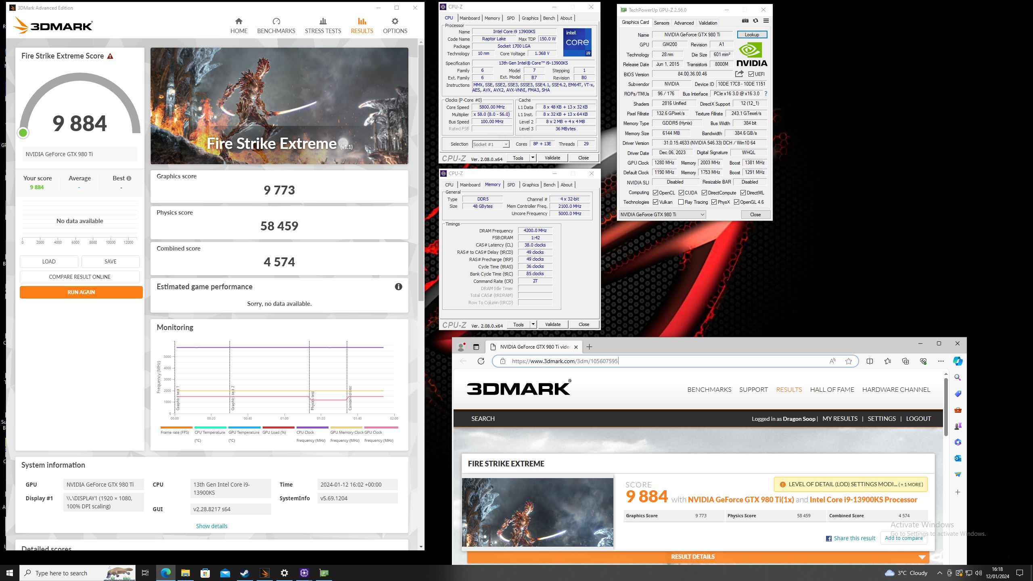Viewport: 1033px width, 581px height.
Task: Toggle the UEFI checkbox in GPU-Z
Action: pyautogui.click(x=751, y=74)
